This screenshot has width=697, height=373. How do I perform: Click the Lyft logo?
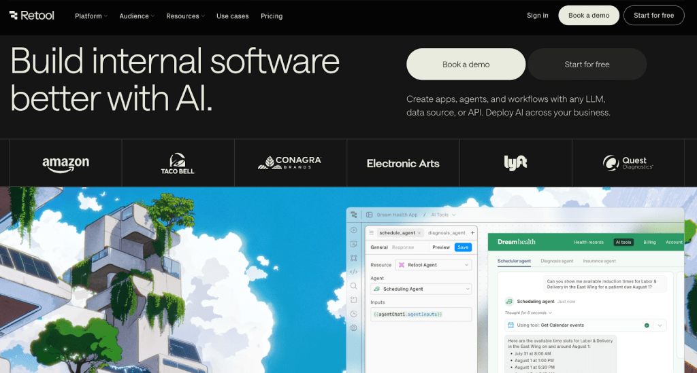click(x=515, y=163)
